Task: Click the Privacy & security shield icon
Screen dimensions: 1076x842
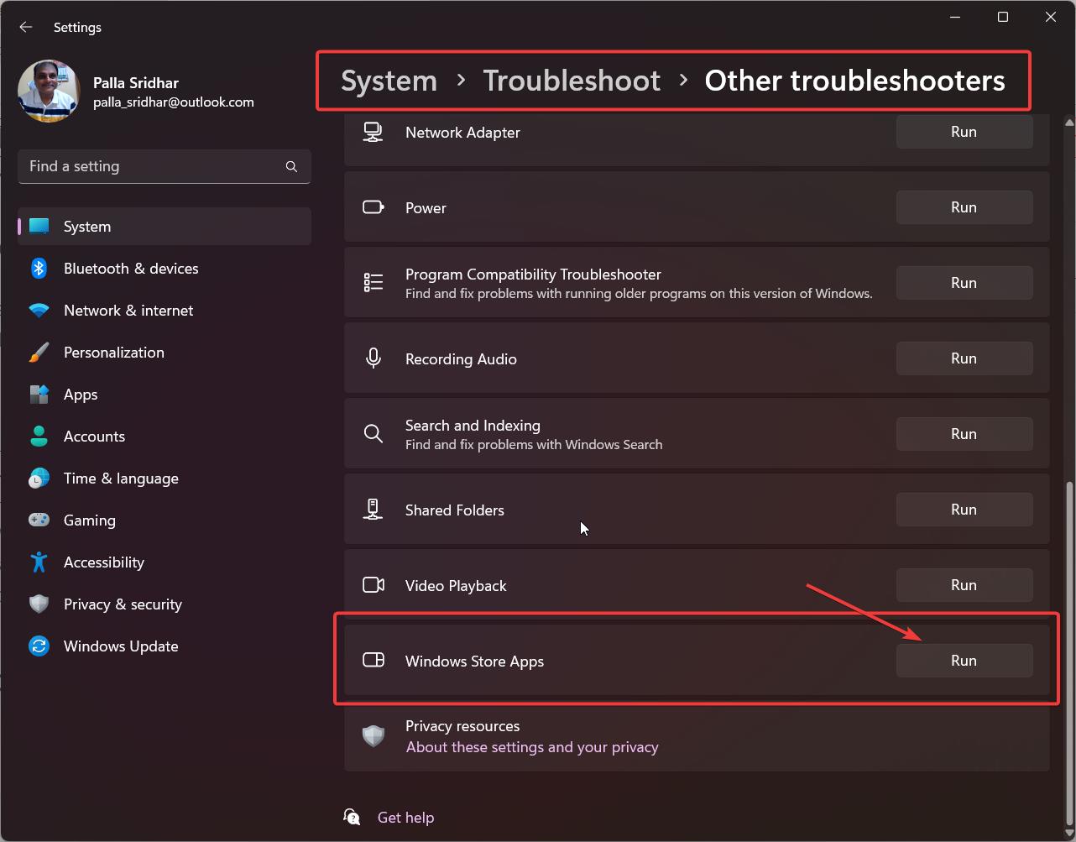Action: [39, 604]
